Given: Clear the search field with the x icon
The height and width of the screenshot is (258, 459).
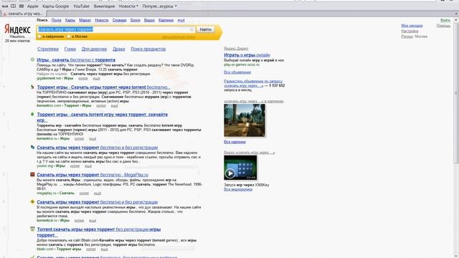Looking at the screenshot, I should [x=191, y=29].
